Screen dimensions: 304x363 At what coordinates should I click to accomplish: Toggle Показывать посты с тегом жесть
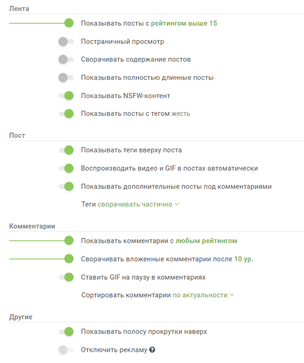(x=66, y=114)
